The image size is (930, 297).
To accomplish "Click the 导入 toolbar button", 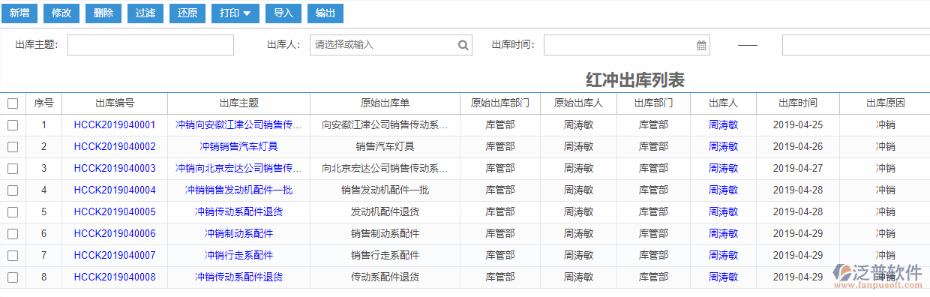I will pos(283,13).
